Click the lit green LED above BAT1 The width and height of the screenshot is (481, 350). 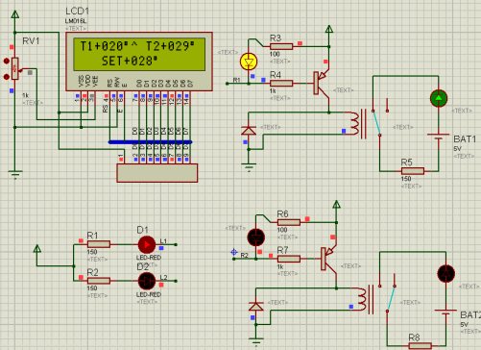439,98
